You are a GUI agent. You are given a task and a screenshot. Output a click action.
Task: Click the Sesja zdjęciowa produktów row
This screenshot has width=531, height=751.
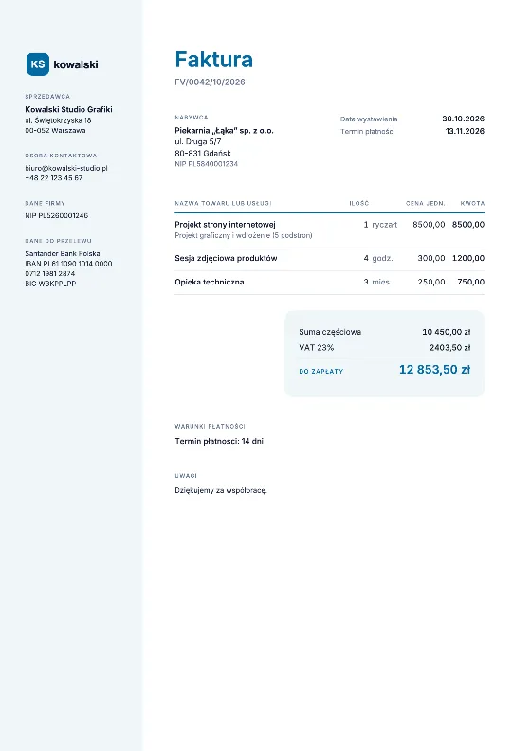(329, 259)
